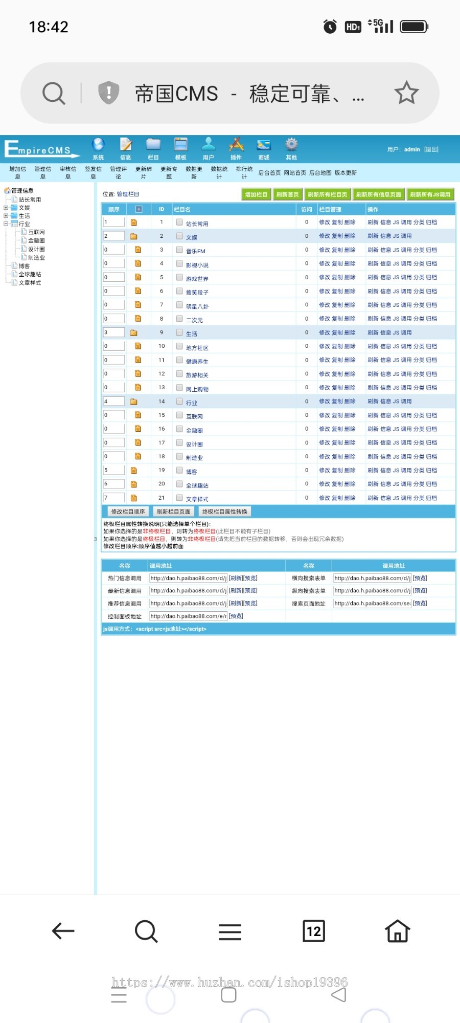Screen dimensions: 460x1023
Task: Bookmark the page with star icon
Action: (x=406, y=93)
